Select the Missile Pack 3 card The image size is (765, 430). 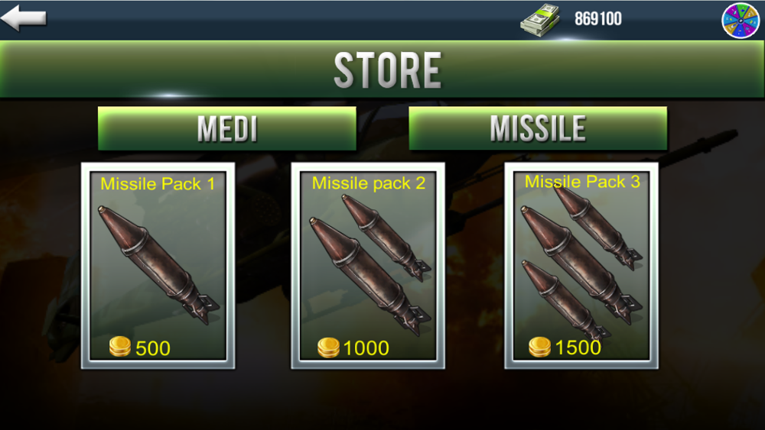pyautogui.click(x=581, y=265)
